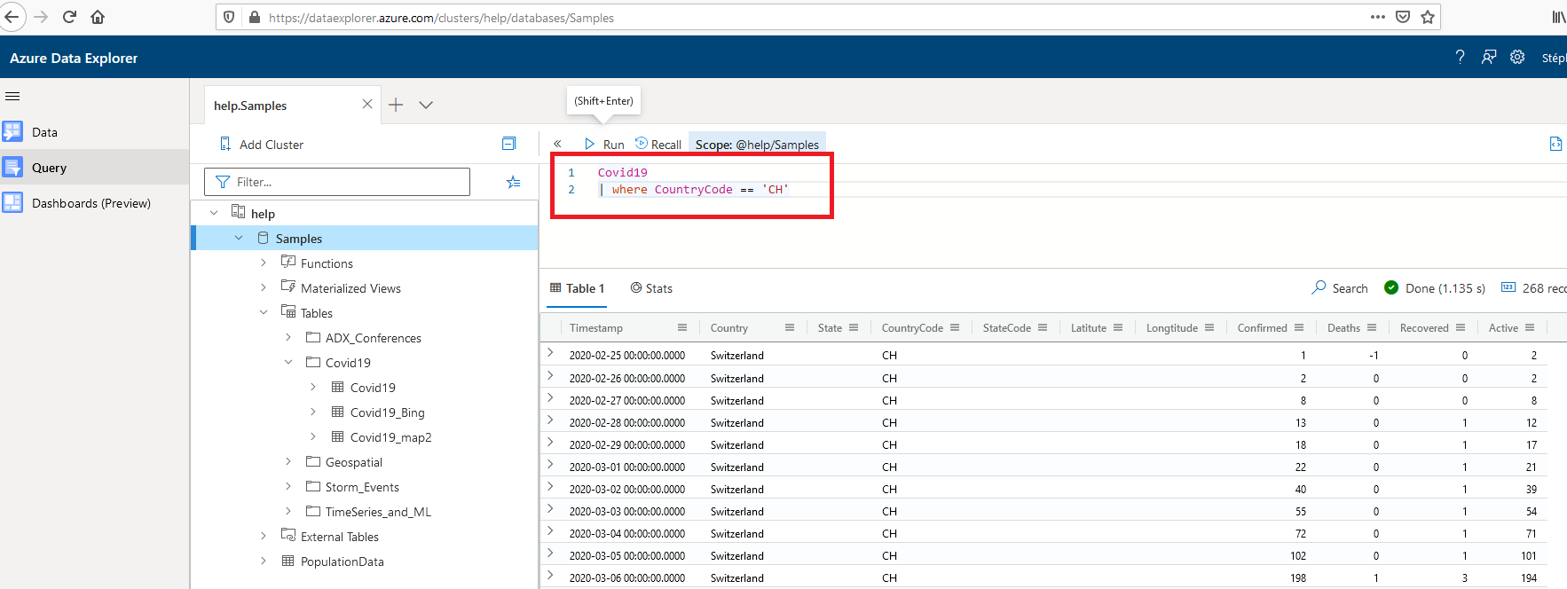The height and width of the screenshot is (589, 1567).
Task: Switch to the Stats tab
Action: [x=651, y=288]
